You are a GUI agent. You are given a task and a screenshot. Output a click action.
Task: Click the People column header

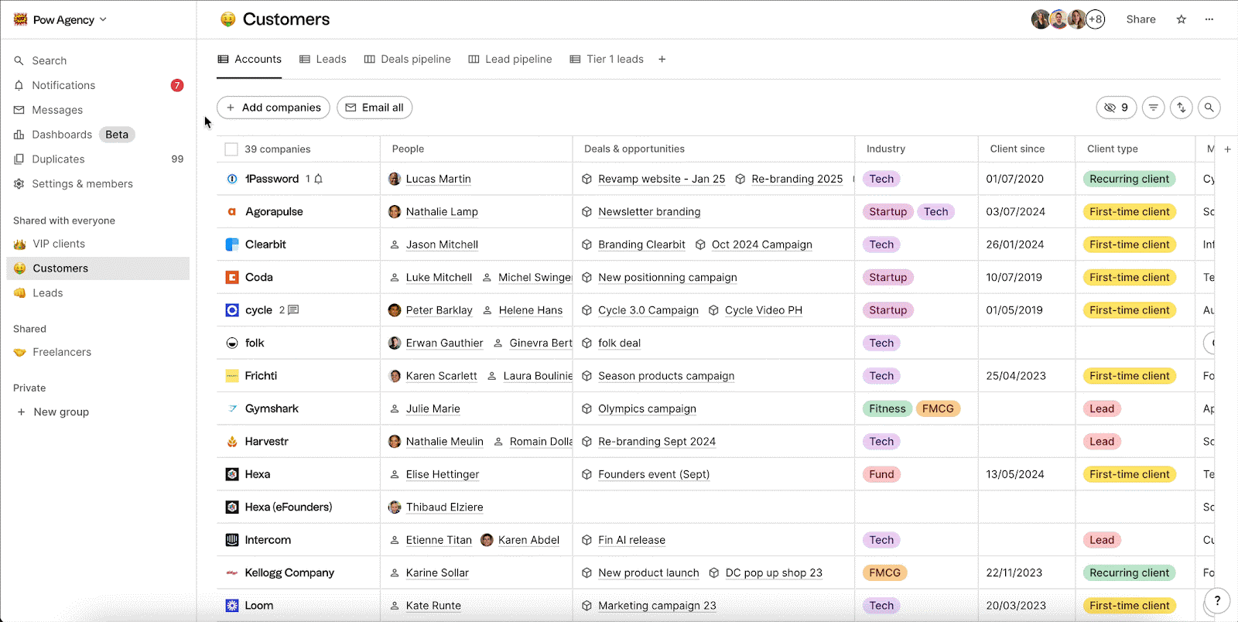click(x=408, y=149)
